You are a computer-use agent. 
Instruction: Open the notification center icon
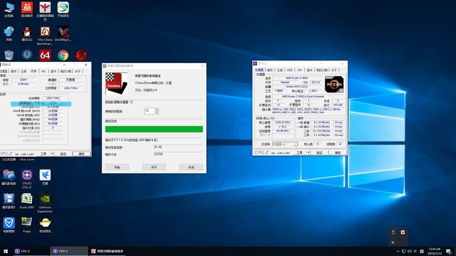point(449,251)
